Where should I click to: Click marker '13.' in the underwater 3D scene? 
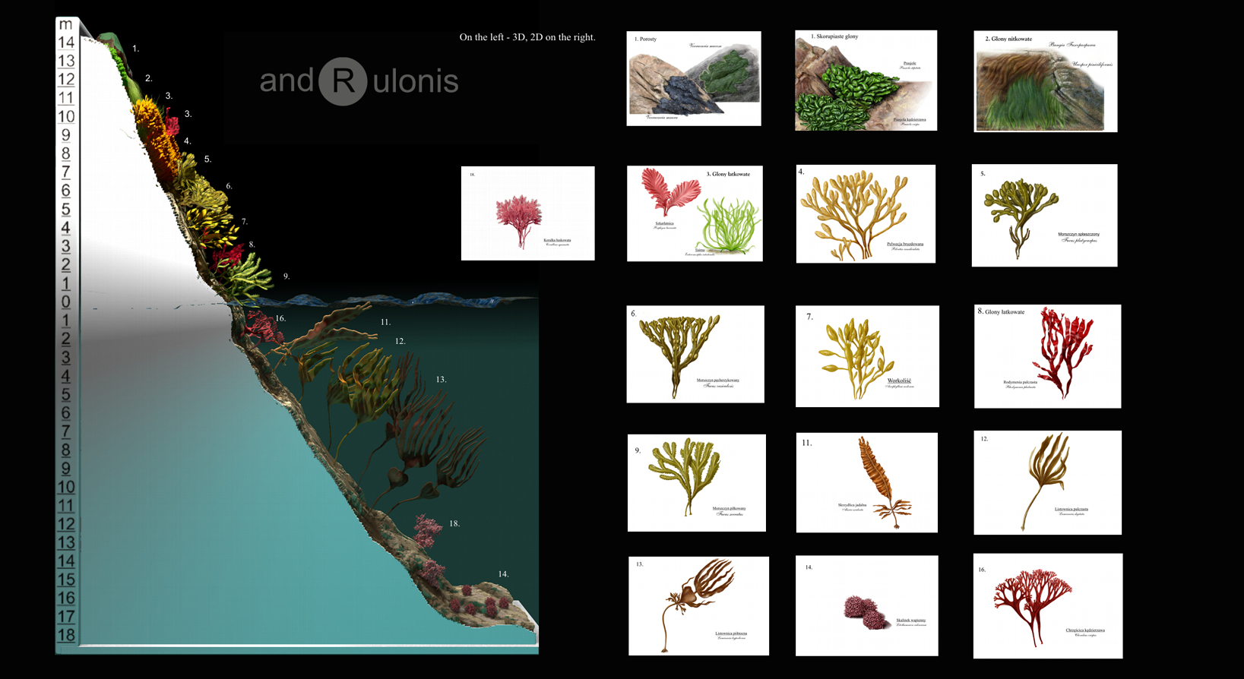click(441, 379)
